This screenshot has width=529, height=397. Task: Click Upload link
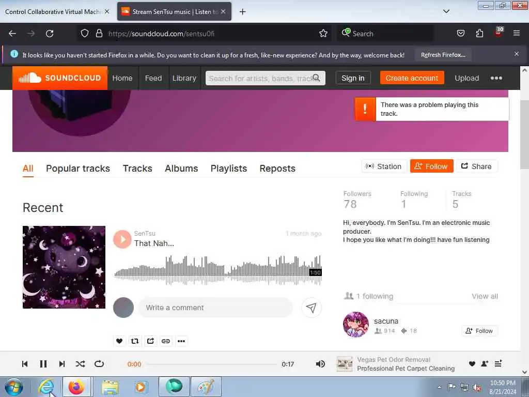pyautogui.click(x=466, y=78)
